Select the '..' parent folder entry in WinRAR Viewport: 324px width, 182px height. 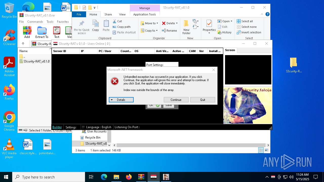[x=22, y=56]
